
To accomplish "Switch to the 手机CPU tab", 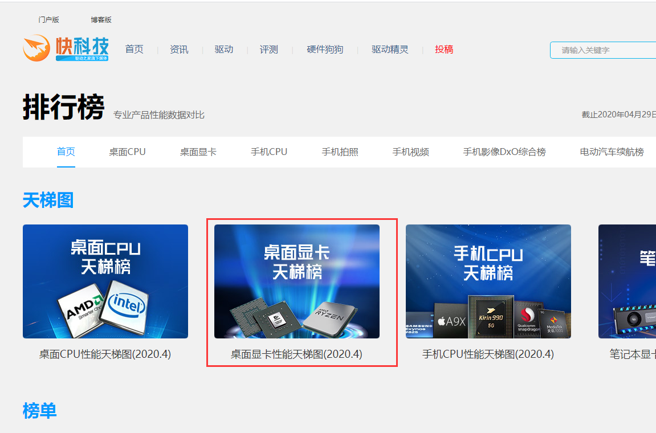I will point(269,152).
